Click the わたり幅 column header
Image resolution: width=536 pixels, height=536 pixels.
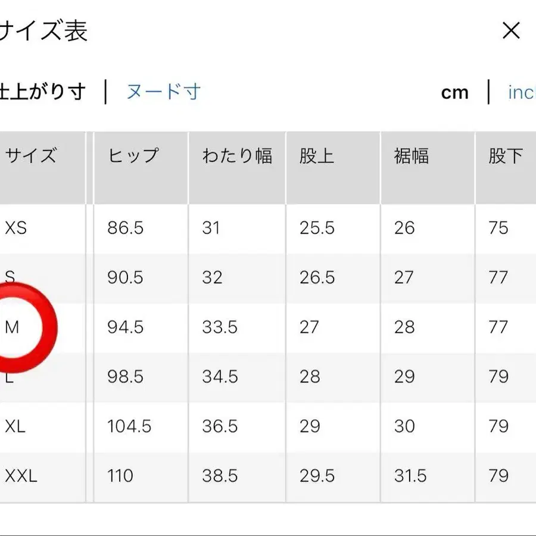236,156
